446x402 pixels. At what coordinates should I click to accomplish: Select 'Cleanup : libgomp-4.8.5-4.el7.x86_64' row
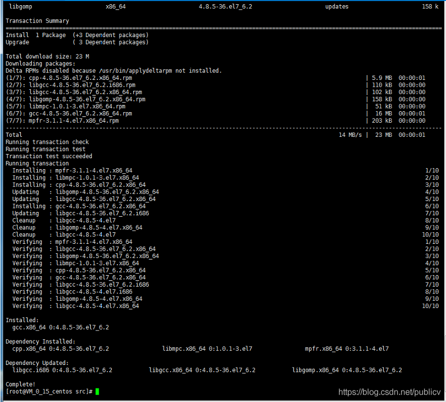[x=225, y=228]
